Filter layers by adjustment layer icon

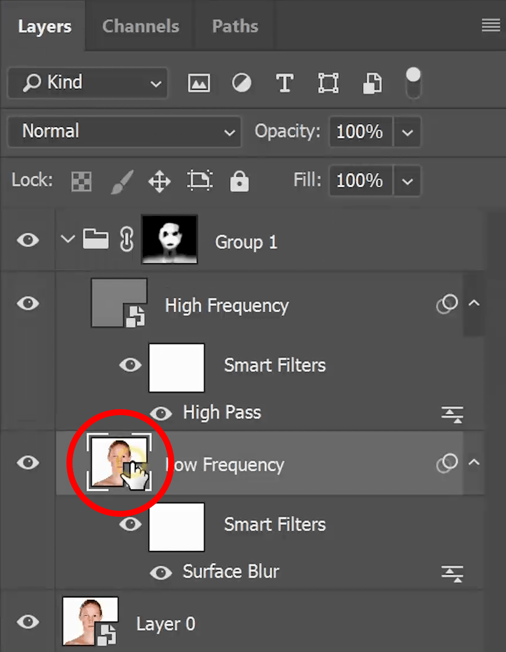(241, 83)
